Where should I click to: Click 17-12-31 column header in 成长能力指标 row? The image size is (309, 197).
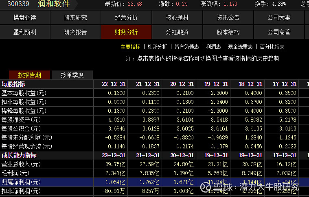coord(285,155)
